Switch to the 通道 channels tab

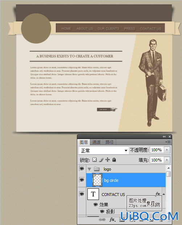[x=96, y=142]
